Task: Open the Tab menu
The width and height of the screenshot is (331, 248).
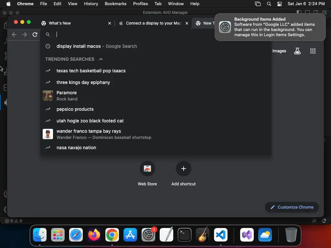Action: pyautogui.click(x=158, y=4)
